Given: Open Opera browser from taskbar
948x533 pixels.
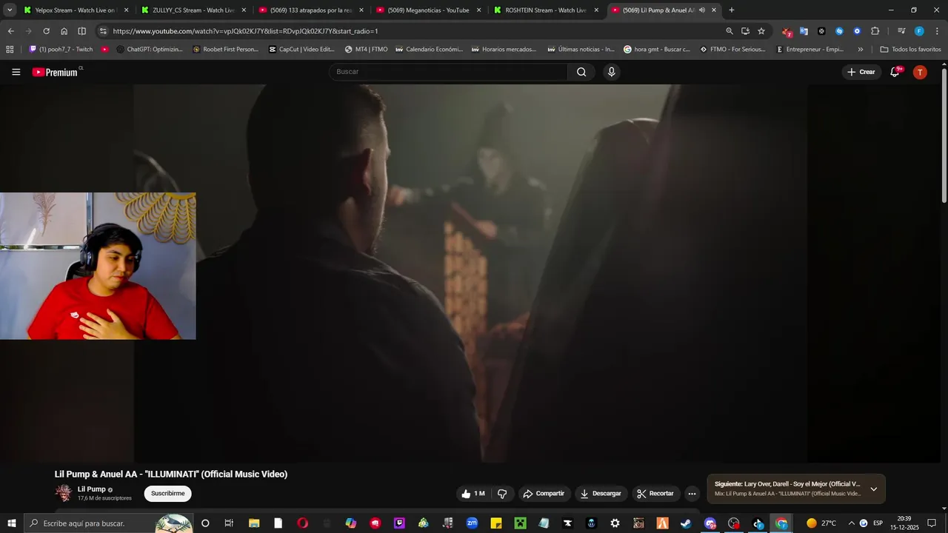Looking at the screenshot, I should 302,523.
